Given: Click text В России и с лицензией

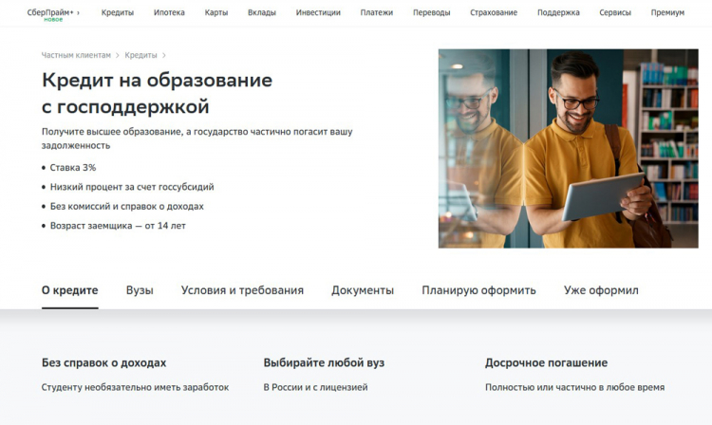Looking at the screenshot, I should [315, 387].
